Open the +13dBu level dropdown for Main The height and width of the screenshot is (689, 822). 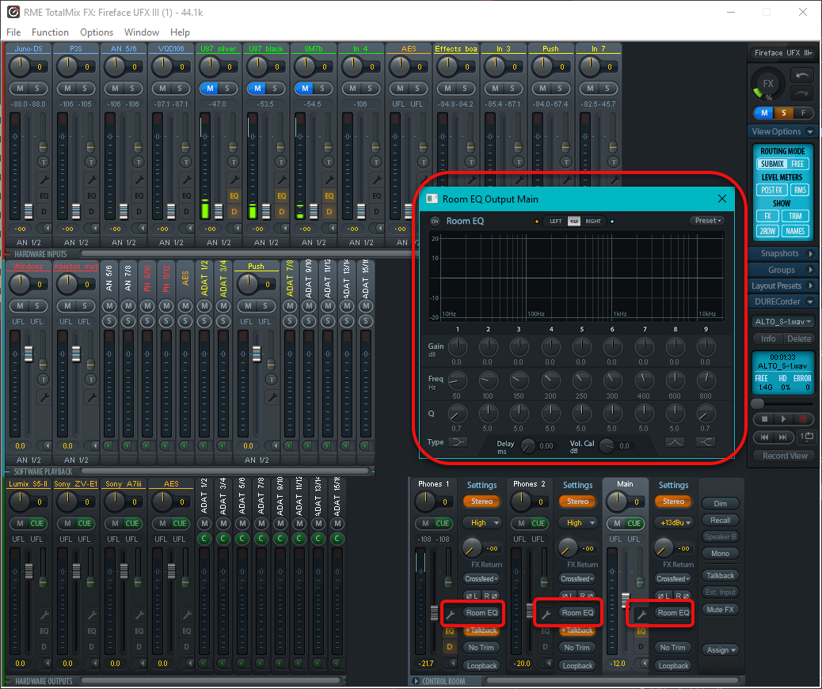coord(673,523)
